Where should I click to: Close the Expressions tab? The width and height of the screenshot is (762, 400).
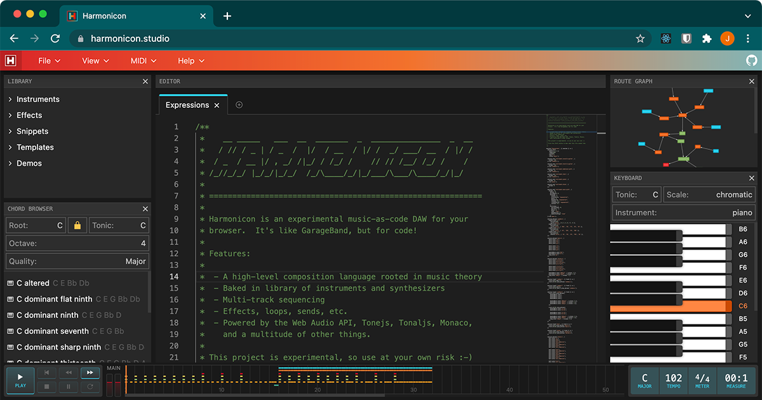(217, 105)
